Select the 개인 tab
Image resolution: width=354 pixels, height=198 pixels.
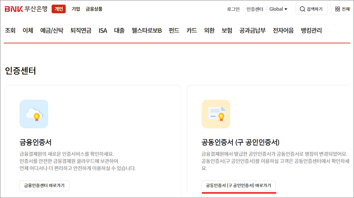(x=59, y=9)
